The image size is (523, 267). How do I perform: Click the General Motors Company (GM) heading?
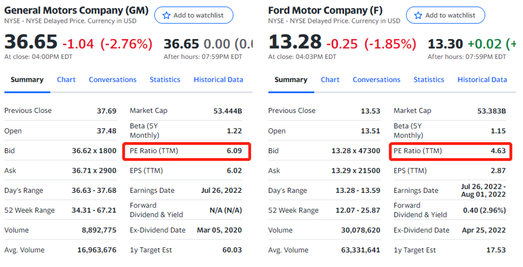coord(76,10)
